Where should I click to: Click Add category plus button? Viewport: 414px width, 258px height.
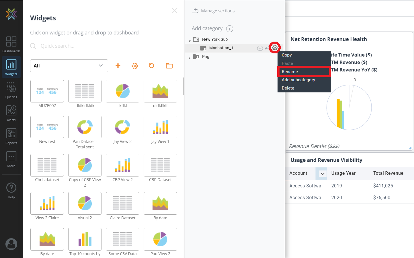pos(230,29)
